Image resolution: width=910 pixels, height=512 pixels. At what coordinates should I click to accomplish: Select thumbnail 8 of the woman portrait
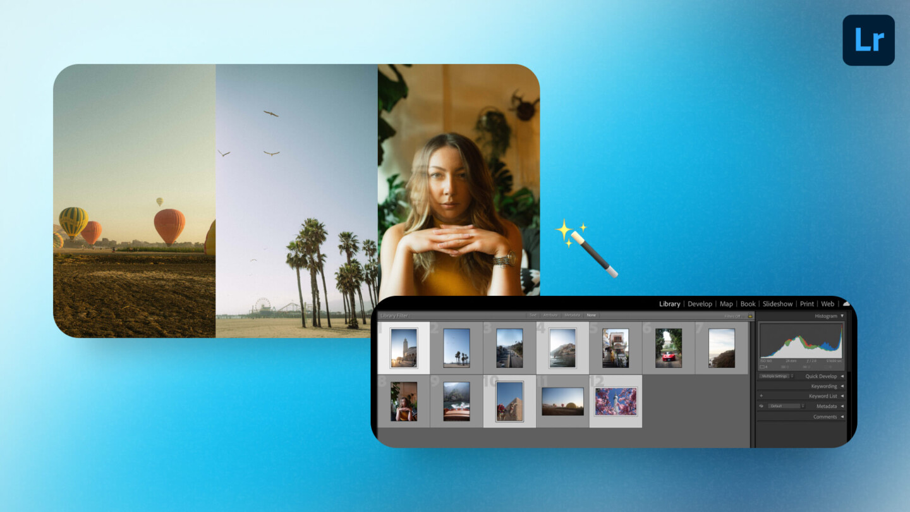(404, 401)
